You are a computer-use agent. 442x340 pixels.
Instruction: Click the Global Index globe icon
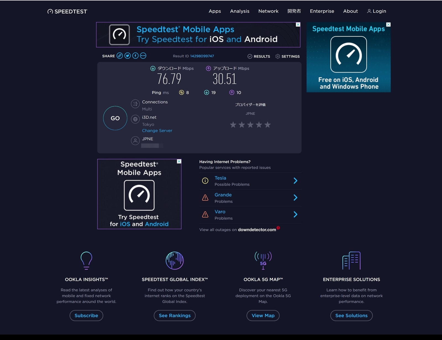click(x=175, y=260)
